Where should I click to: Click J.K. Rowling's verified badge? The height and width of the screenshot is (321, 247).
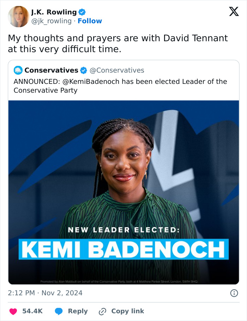[82, 12]
